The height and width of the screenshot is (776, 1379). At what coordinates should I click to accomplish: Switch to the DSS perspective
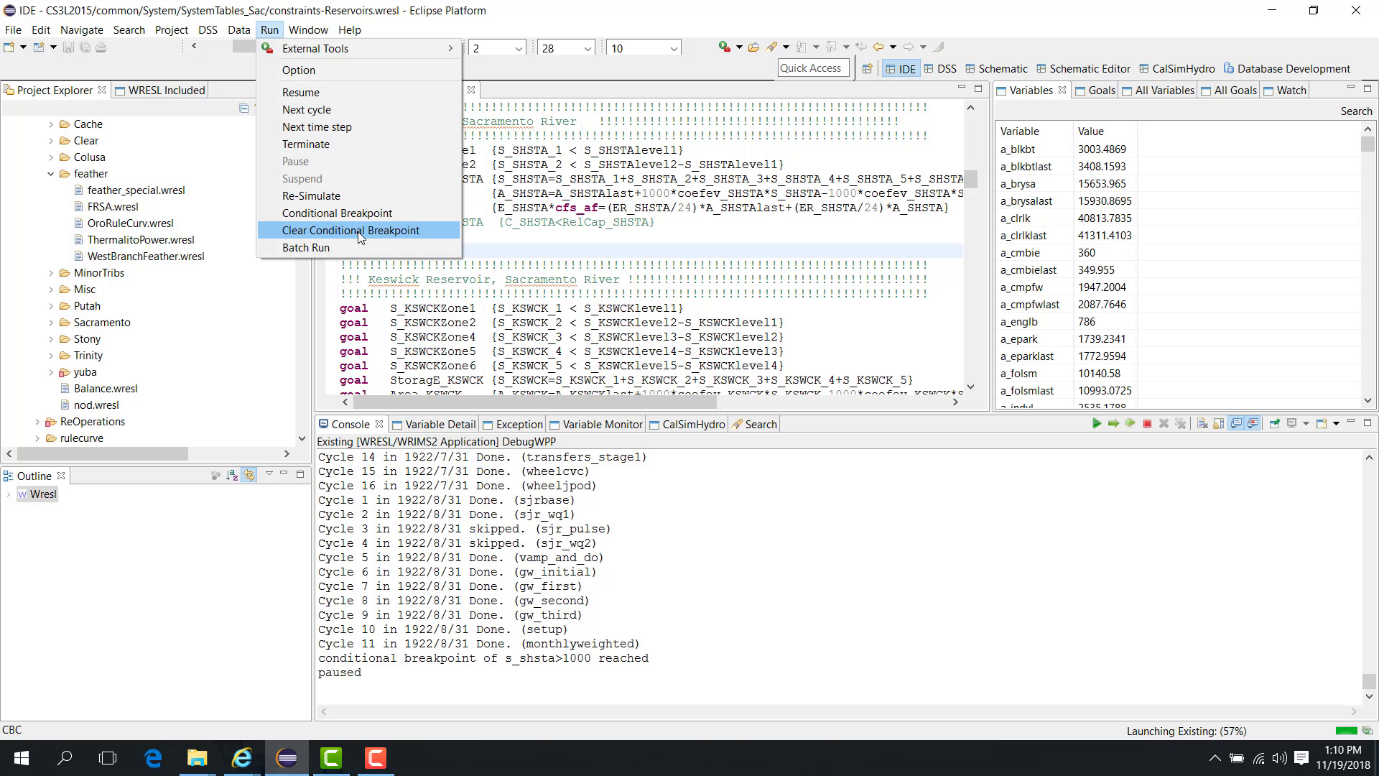coord(940,69)
